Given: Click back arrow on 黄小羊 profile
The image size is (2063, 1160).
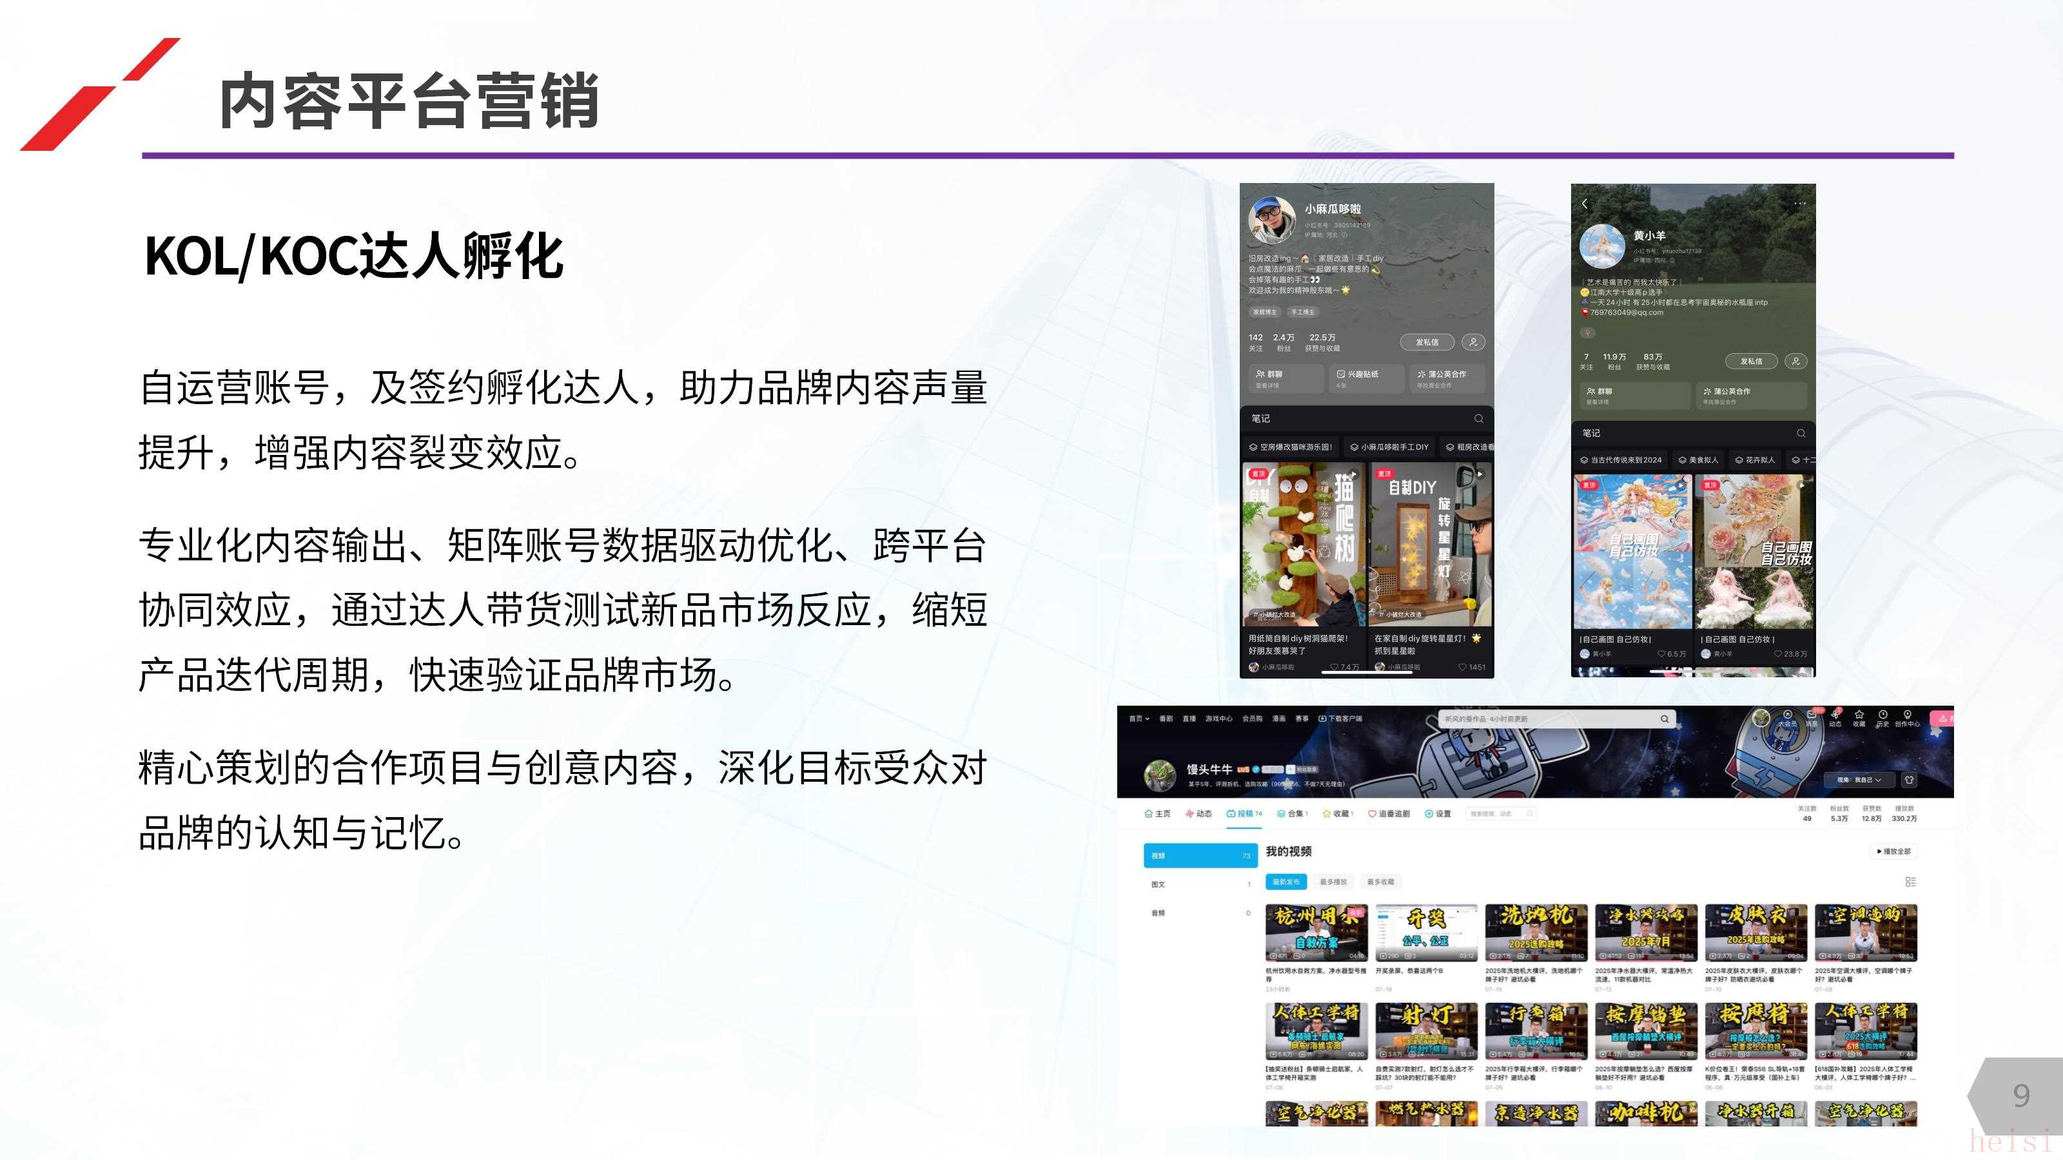Looking at the screenshot, I should click(1584, 204).
